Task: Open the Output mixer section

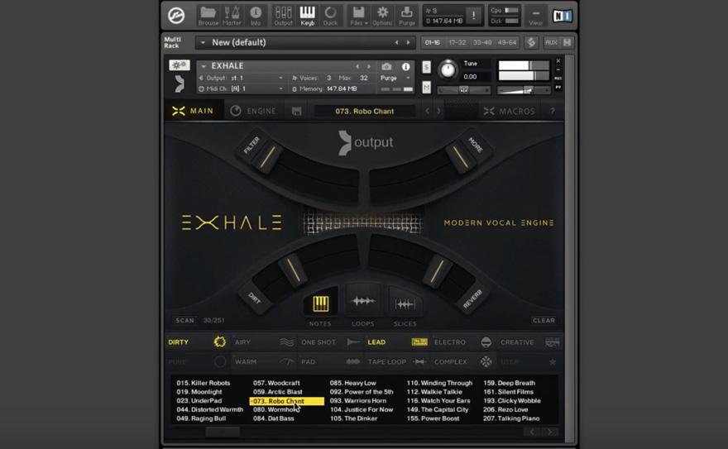Action: [283, 16]
